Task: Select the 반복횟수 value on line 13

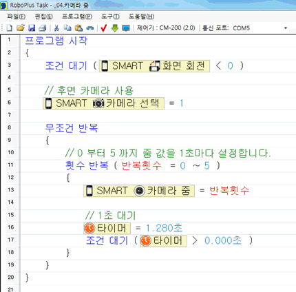Action: tap(229, 191)
